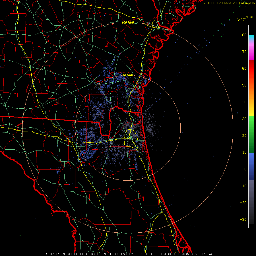256x256 pixels.
Task: Click the gray radar echoes offshore of Jacksonville
Action: (150, 127)
